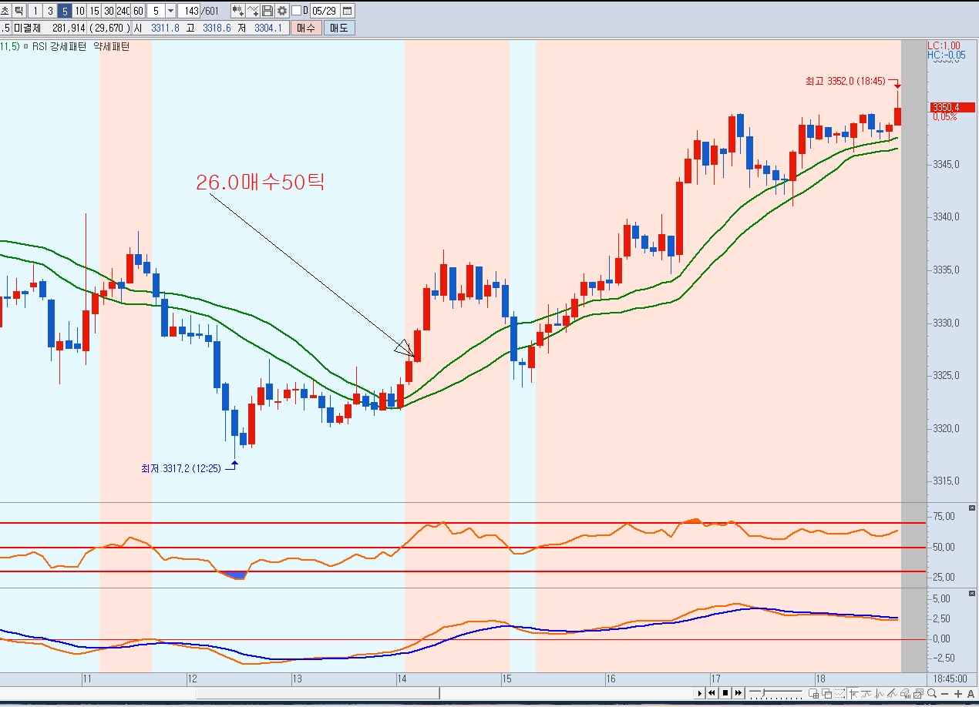Open the add-indicator candlestick icon
The image size is (979, 707).
(239, 11)
